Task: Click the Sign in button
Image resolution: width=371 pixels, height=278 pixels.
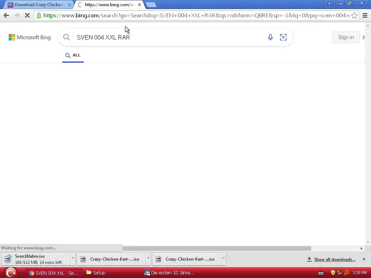Action: tap(346, 37)
